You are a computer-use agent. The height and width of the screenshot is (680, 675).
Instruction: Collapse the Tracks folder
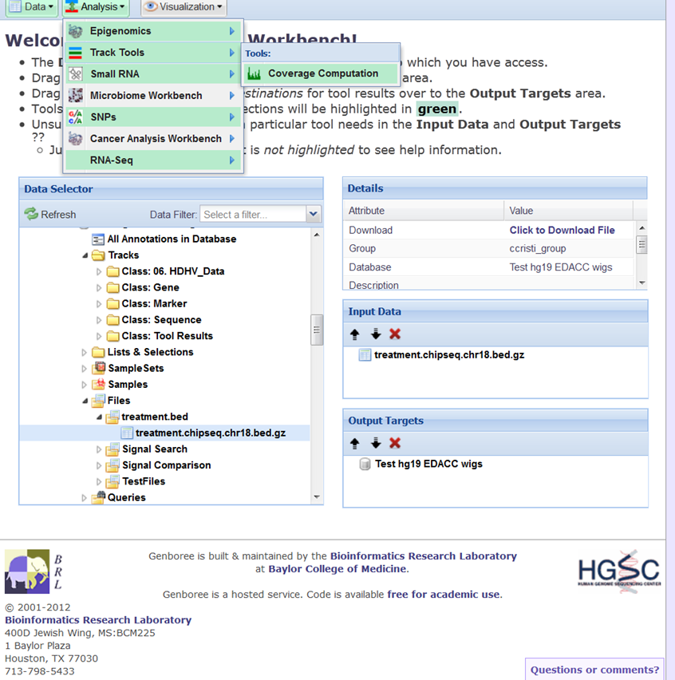pos(85,255)
